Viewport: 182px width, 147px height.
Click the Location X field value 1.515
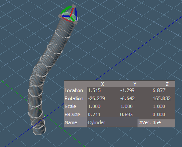(x=94, y=91)
